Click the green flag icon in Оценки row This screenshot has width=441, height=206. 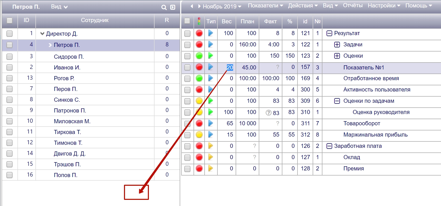point(210,56)
